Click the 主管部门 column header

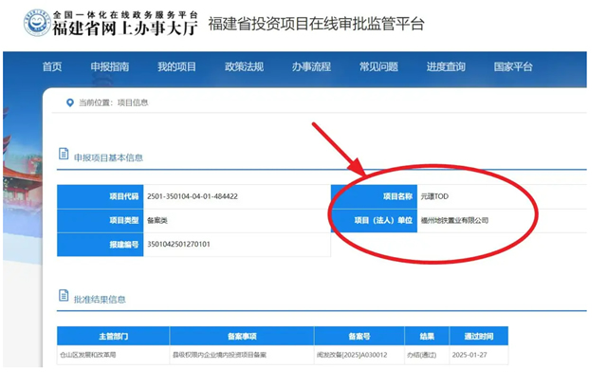click(x=113, y=336)
